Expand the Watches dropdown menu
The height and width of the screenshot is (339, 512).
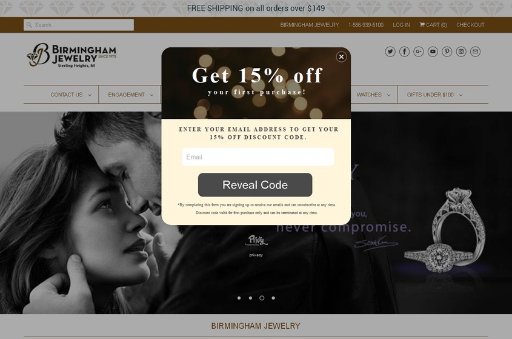pyautogui.click(x=373, y=95)
